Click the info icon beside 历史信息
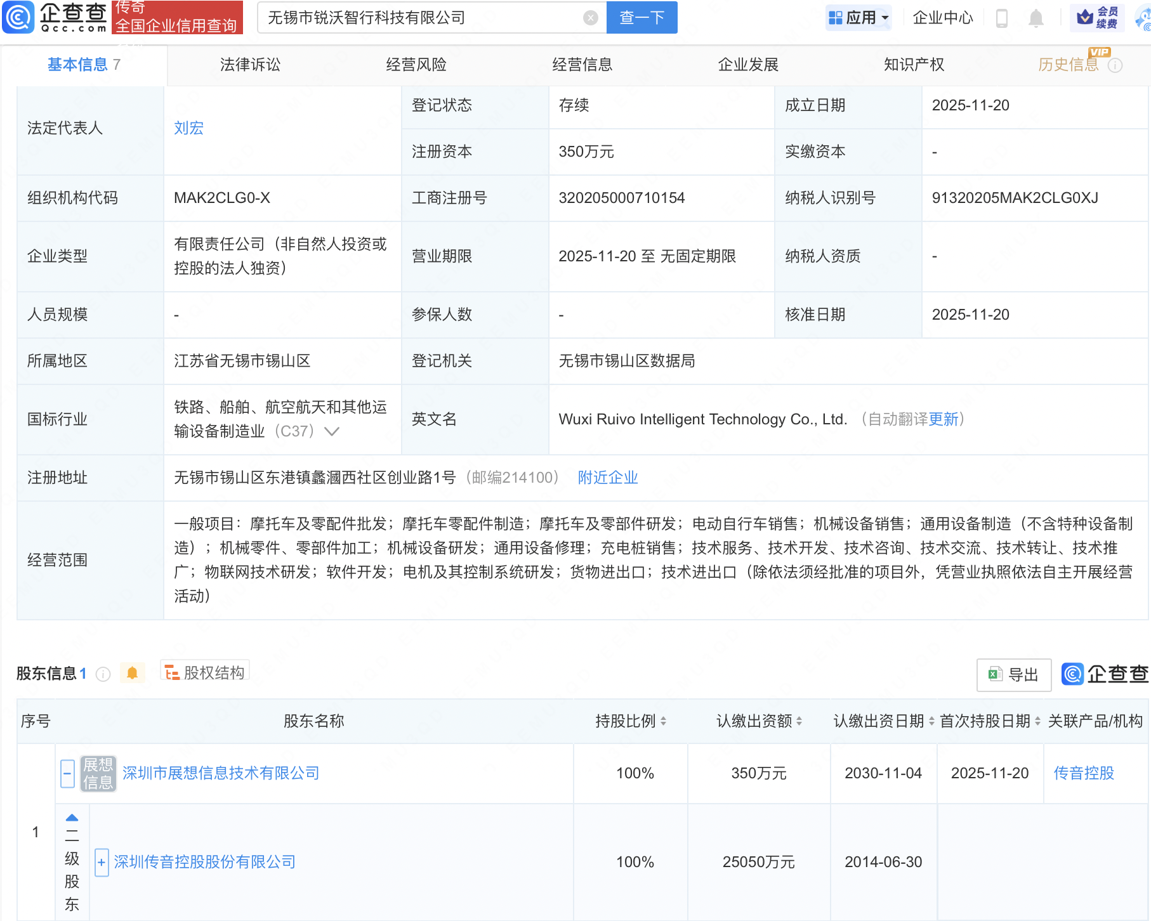Image resolution: width=1151 pixels, height=921 pixels. click(1115, 65)
